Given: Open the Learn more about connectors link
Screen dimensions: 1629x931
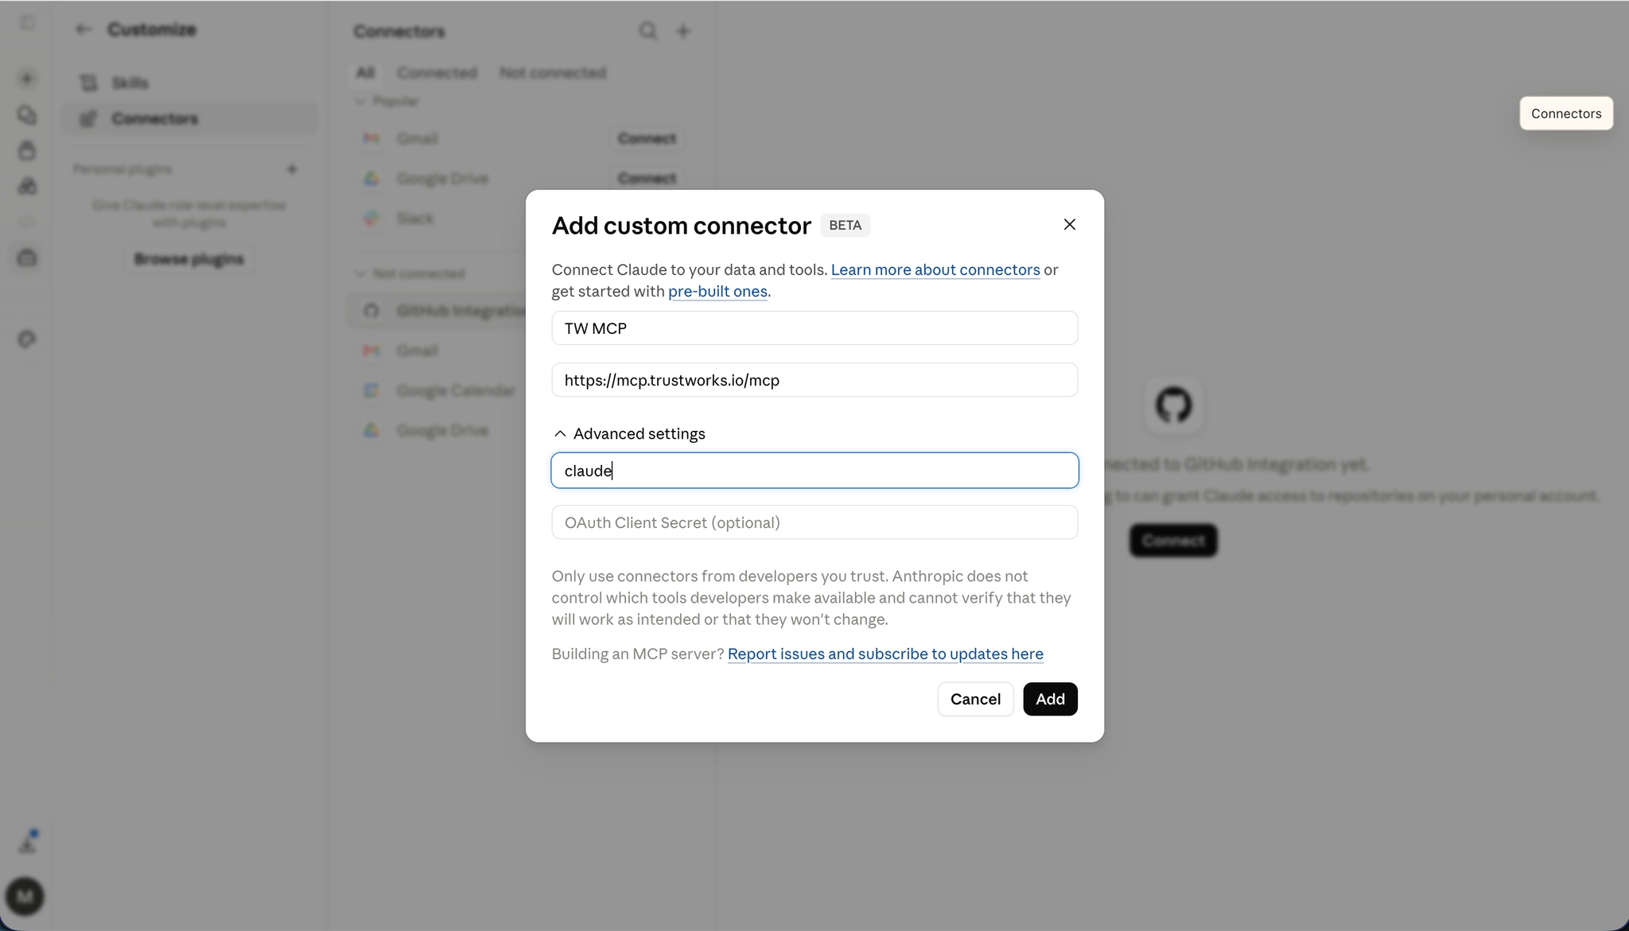Looking at the screenshot, I should (935, 270).
